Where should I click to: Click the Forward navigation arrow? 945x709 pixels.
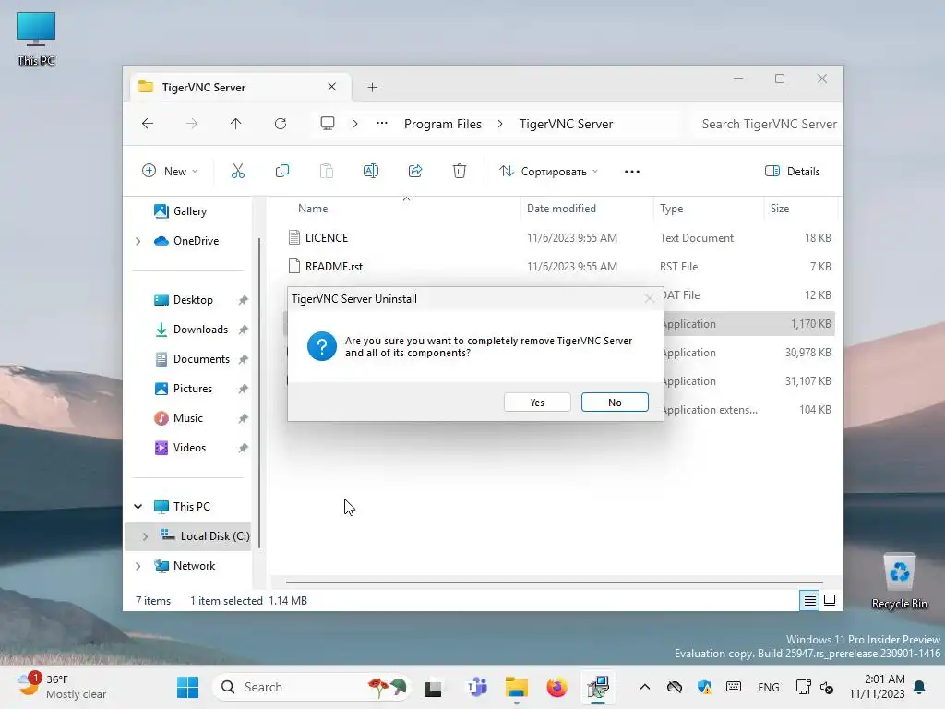192,124
